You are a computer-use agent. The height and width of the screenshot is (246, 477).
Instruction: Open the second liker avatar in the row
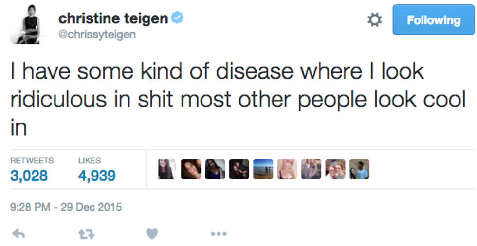(191, 169)
